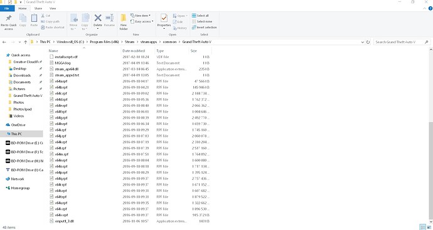
Task: Create a New folder from the ribbon
Action: (124, 22)
